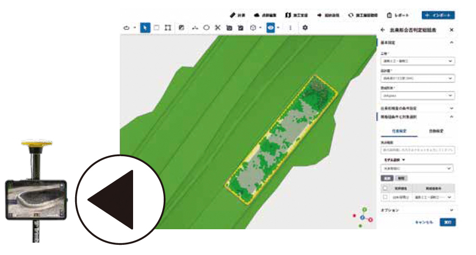Viewport: 476px width, 255px height.
Task: Open the third dropdown in basic settings
Action: tap(418, 96)
